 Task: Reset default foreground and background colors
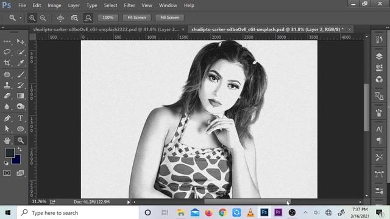6,163
